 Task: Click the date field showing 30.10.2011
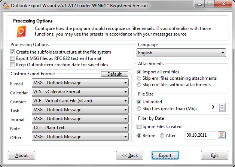201,136
